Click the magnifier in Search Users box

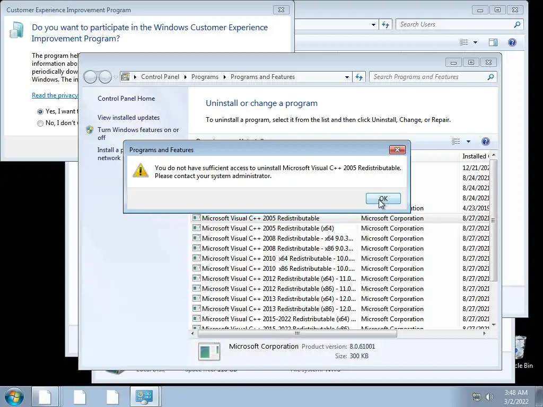coord(517,24)
